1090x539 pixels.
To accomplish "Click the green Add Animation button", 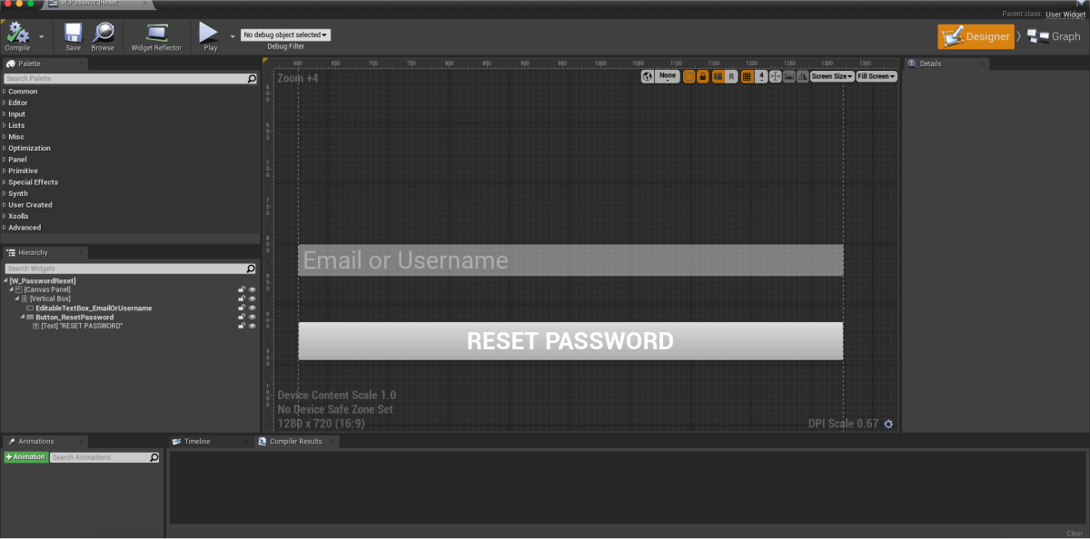I will click(x=25, y=457).
